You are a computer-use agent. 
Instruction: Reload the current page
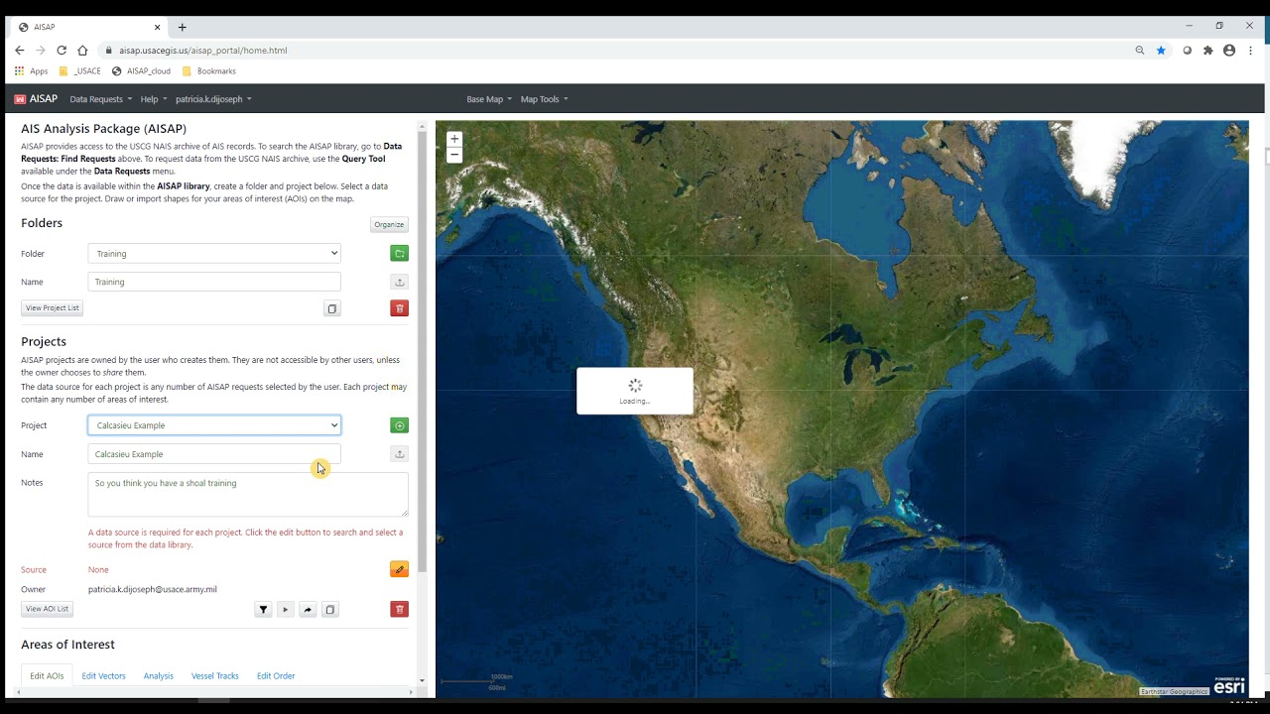coord(62,51)
